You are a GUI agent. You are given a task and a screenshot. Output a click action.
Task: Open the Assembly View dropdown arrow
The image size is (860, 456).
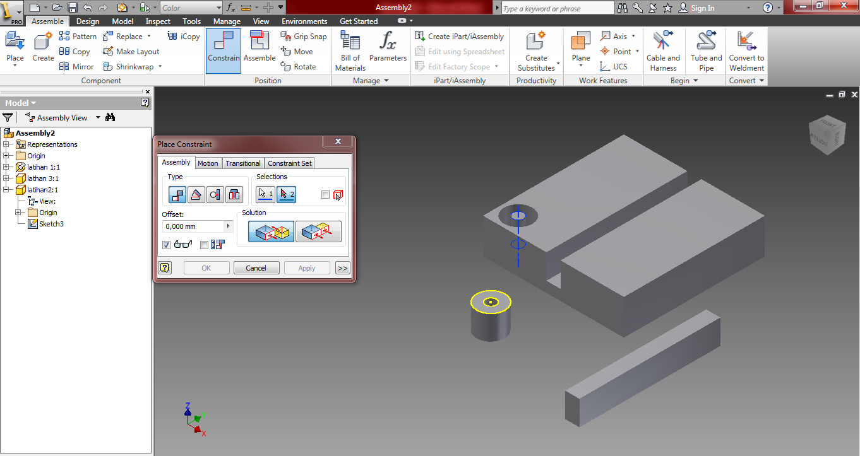(98, 117)
